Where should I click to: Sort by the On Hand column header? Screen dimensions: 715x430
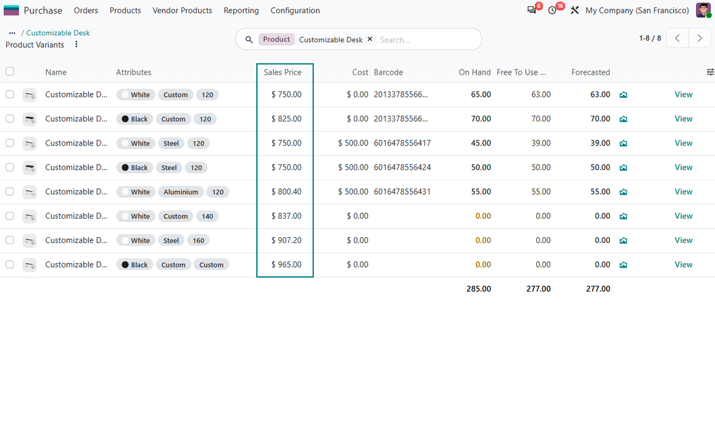475,72
